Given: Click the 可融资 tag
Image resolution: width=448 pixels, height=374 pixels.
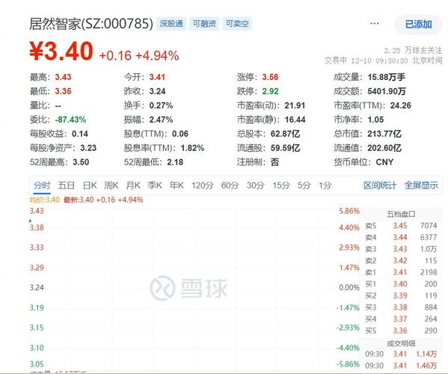Looking at the screenshot, I should tap(204, 24).
